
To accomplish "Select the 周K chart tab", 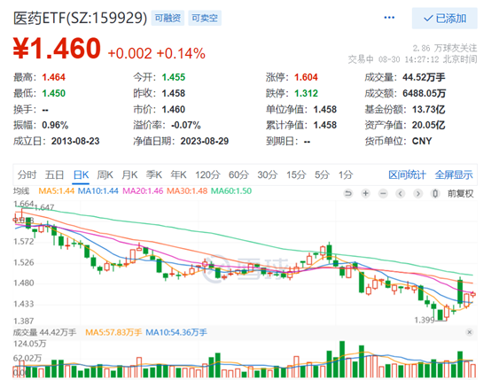I will pos(105,174).
